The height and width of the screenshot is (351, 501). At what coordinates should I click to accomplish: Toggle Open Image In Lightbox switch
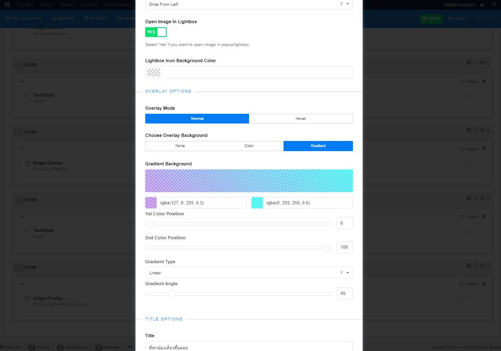pyautogui.click(x=156, y=32)
